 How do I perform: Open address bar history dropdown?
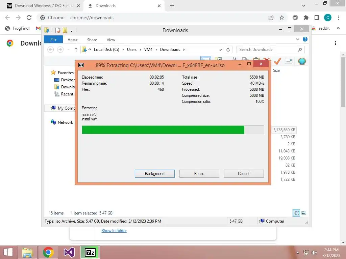click(220, 50)
